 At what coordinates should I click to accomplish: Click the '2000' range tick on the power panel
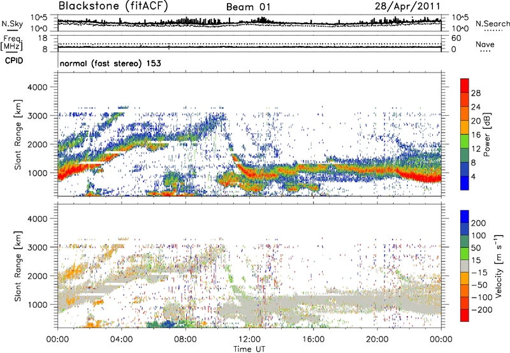[37, 144]
